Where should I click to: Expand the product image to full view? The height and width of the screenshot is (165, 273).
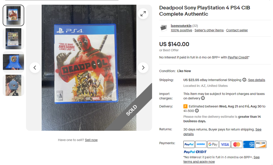[x=143, y=14]
